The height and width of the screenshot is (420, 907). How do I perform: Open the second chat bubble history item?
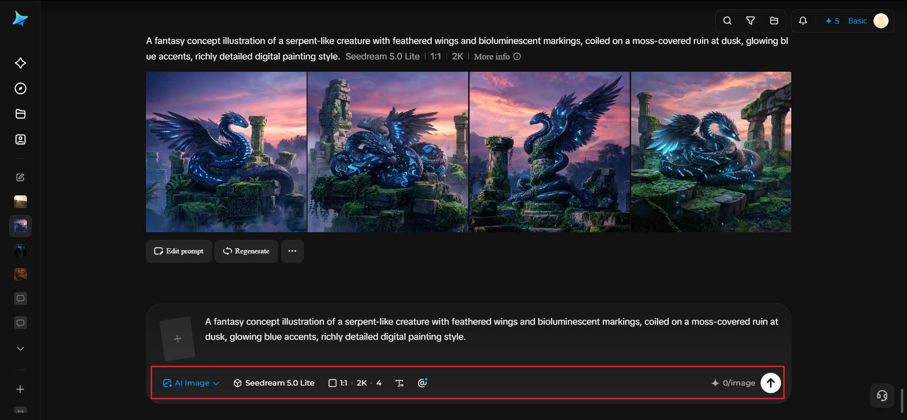coord(20,323)
